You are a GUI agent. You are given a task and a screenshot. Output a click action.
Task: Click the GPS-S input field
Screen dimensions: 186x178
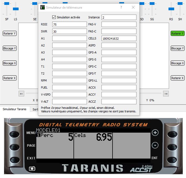[x=119, y=59]
